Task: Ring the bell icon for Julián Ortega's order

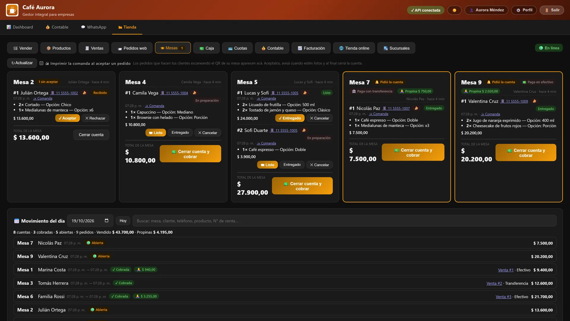Action: [x=84, y=93]
